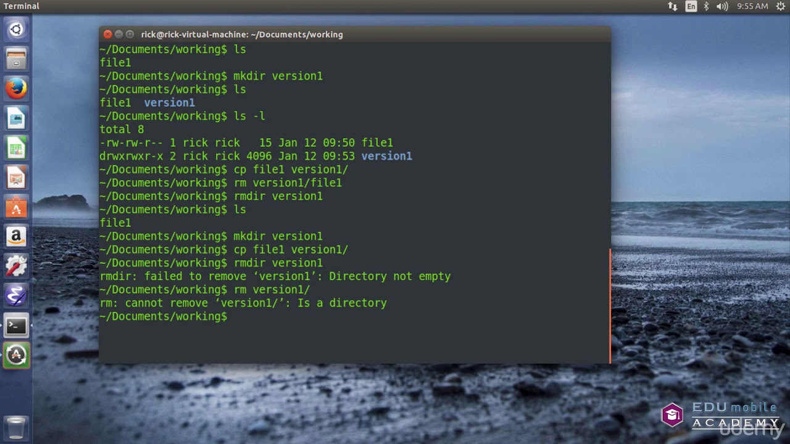Click the 'Is a directory' error line
Image resolution: width=790 pixels, height=444 pixels.
point(243,303)
